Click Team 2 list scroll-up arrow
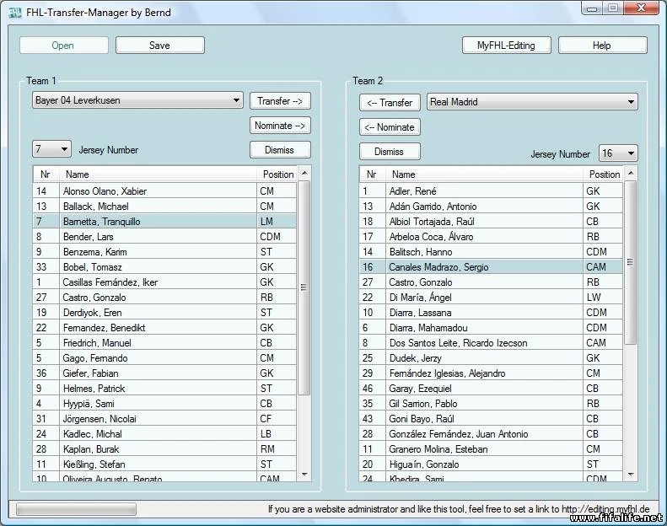The image size is (667, 526). 631,173
